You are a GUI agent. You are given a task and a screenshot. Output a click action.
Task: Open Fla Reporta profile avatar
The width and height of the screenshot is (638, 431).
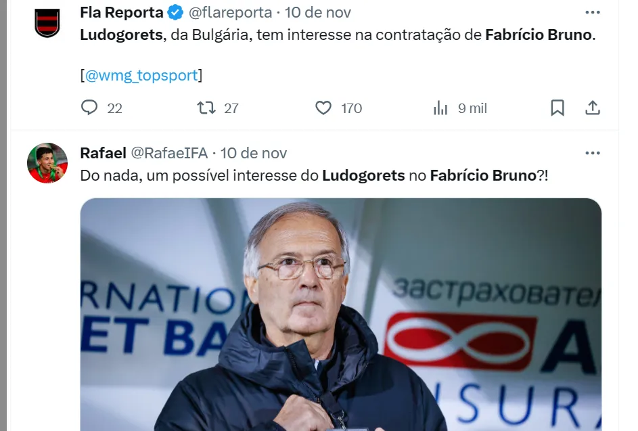click(47, 23)
